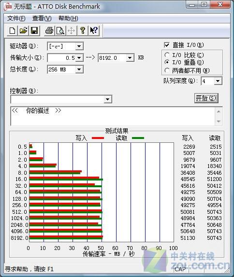Select the 两者都不用 radio button
Screen dimensions: 234x277
tap(167, 70)
